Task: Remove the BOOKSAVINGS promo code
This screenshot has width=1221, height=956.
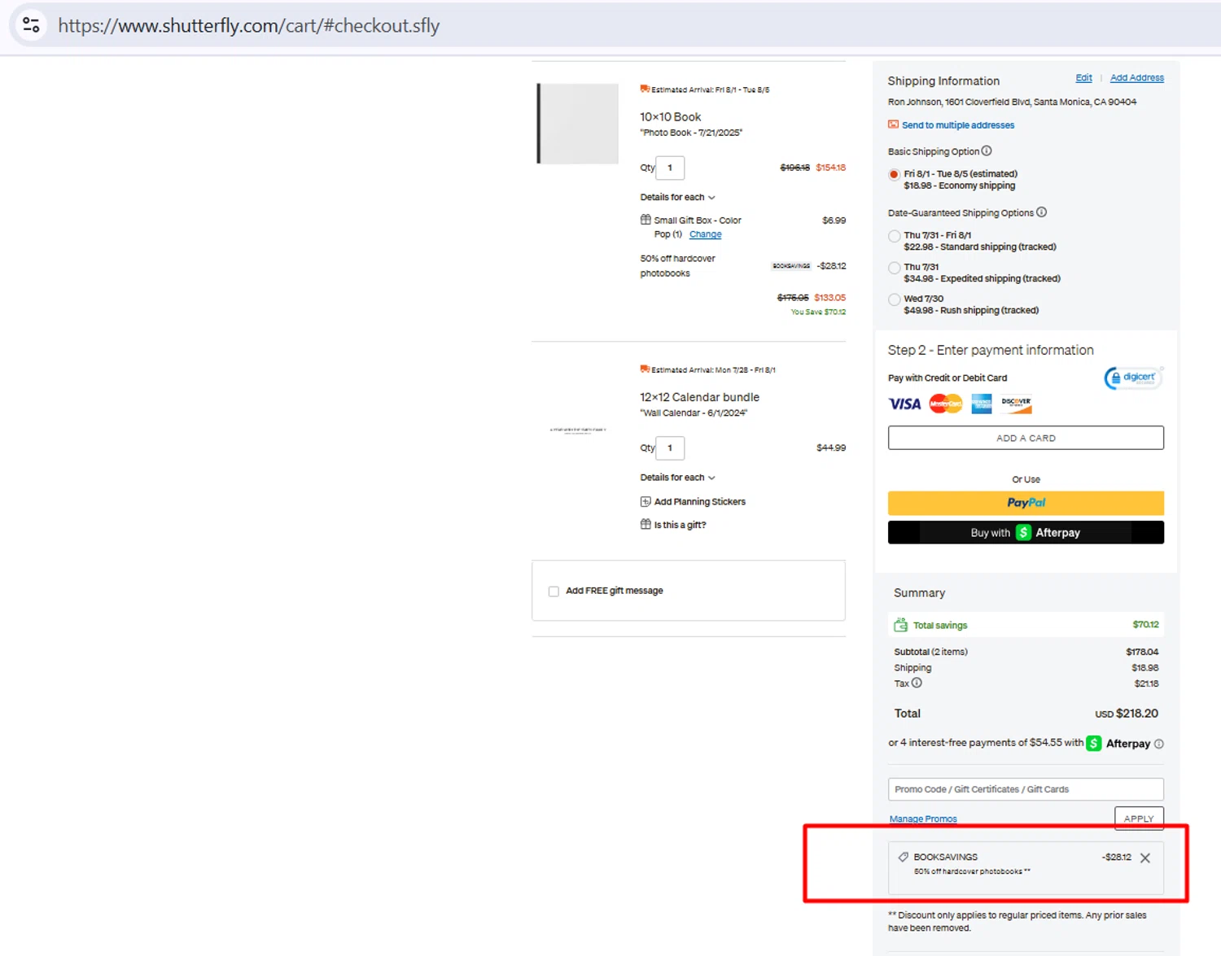Action: (1145, 858)
